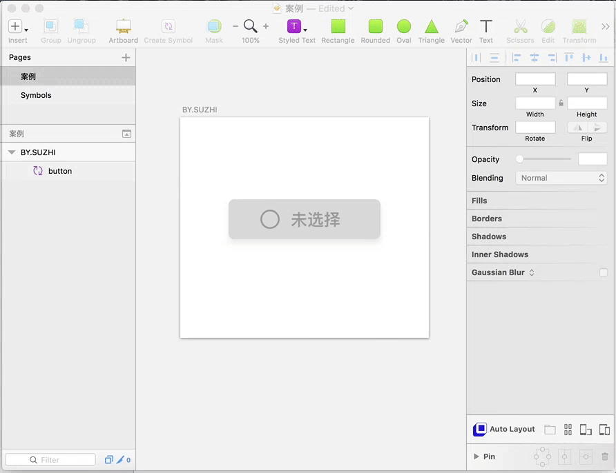Image resolution: width=616 pixels, height=473 pixels.
Task: Select the Rounded rectangle tool
Action: tap(375, 26)
